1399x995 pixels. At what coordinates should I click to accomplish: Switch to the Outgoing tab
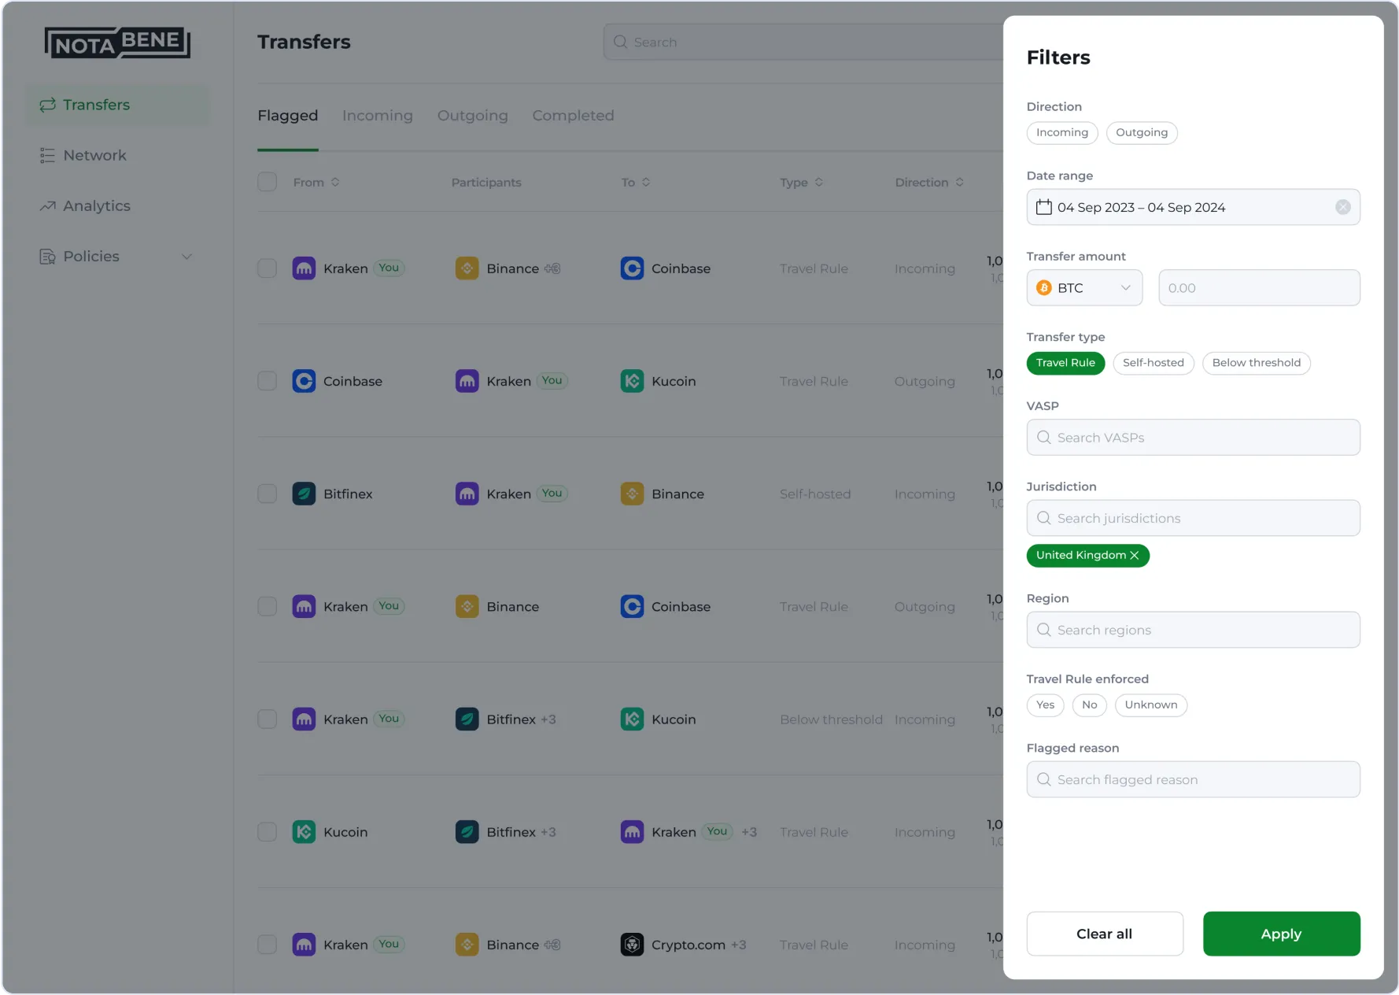tap(473, 116)
